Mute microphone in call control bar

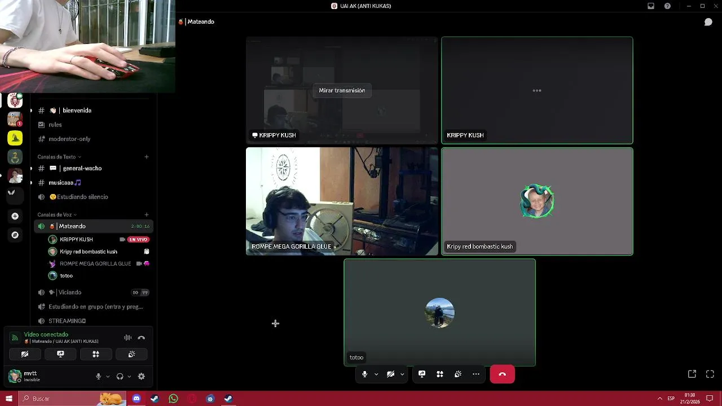(364, 374)
